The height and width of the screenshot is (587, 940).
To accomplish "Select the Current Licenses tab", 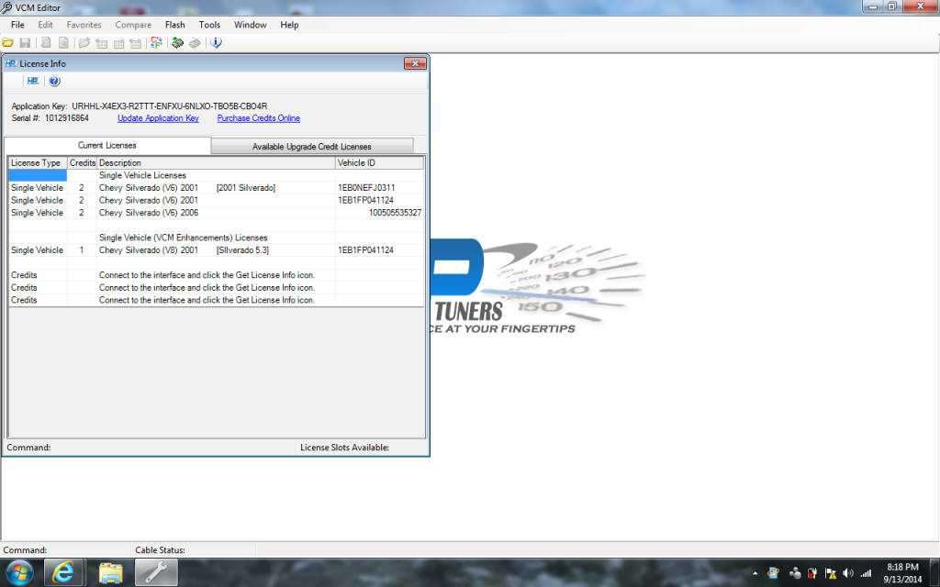I will tap(107, 145).
